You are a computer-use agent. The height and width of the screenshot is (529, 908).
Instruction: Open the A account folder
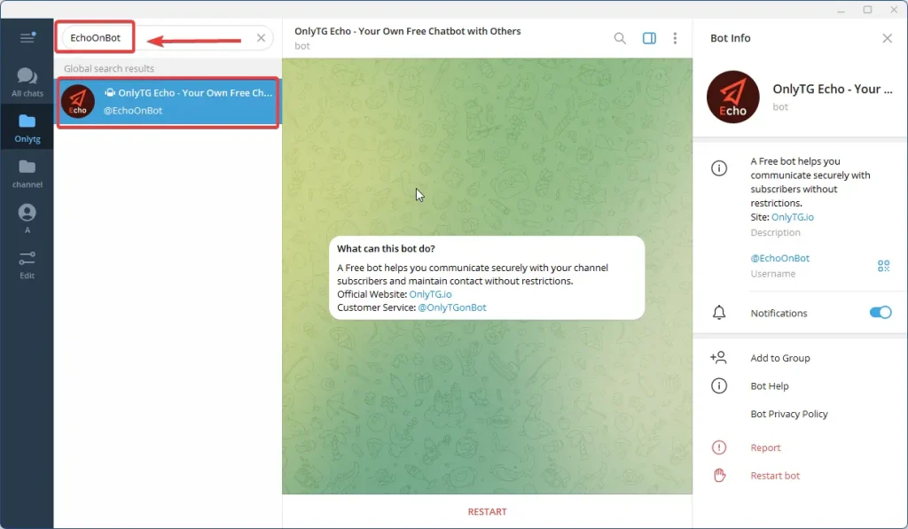pyautogui.click(x=27, y=218)
